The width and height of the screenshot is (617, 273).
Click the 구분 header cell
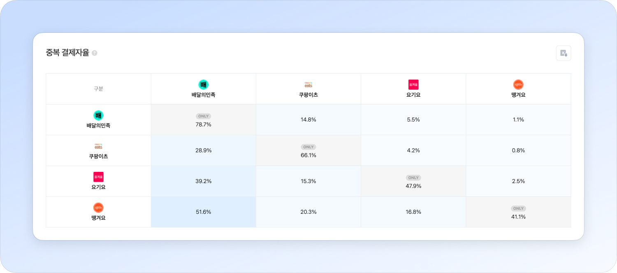tap(98, 89)
